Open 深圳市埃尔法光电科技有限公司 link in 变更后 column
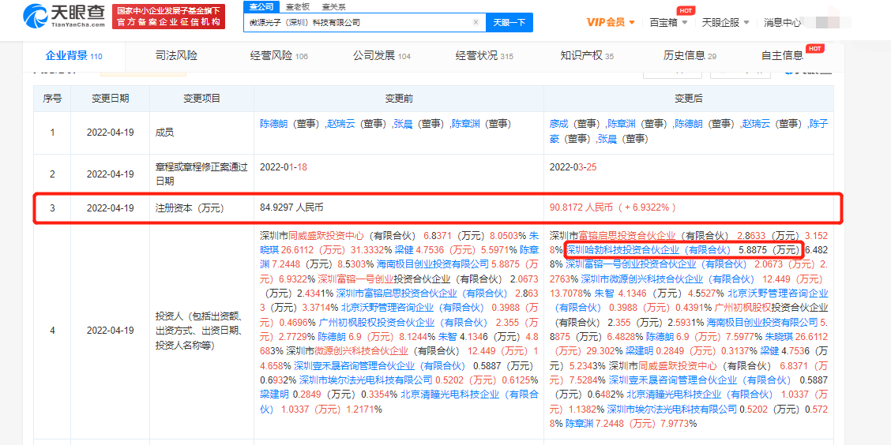The image size is (891, 445). 671,409
